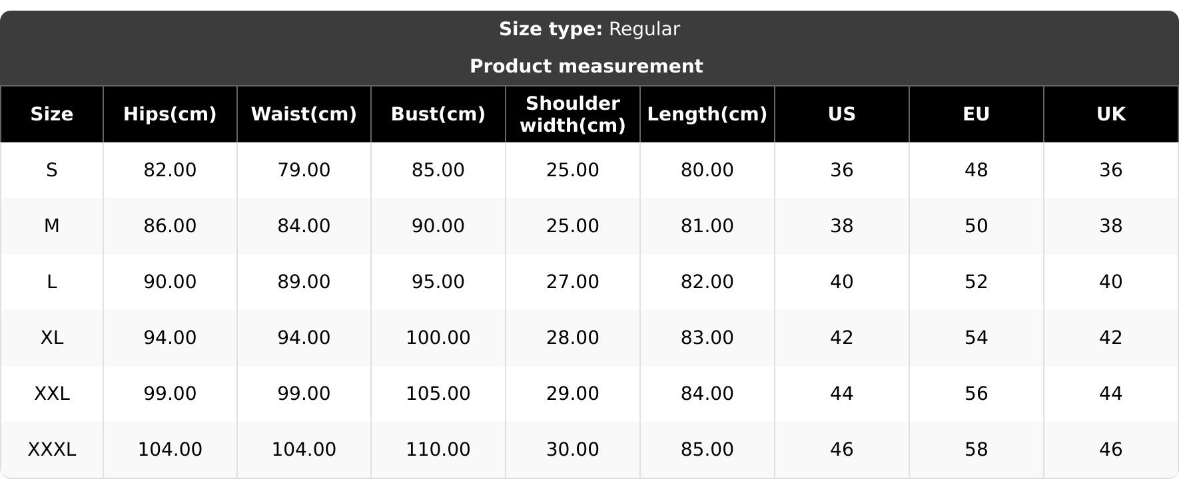Image resolution: width=1179 pixels, height=479 pixels.
Task: Click the Product measurement title
Action: click(x=586, y=67)
